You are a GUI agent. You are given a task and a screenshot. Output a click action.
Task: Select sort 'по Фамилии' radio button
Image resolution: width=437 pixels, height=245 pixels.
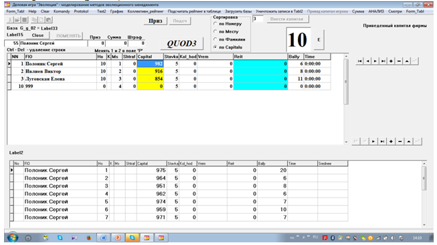pyautogui.click(x=215, y=39)
